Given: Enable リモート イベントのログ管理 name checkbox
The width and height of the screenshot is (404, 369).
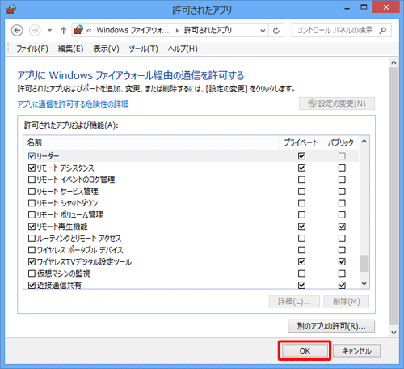Looking at the screenshot, I should 32,180.
